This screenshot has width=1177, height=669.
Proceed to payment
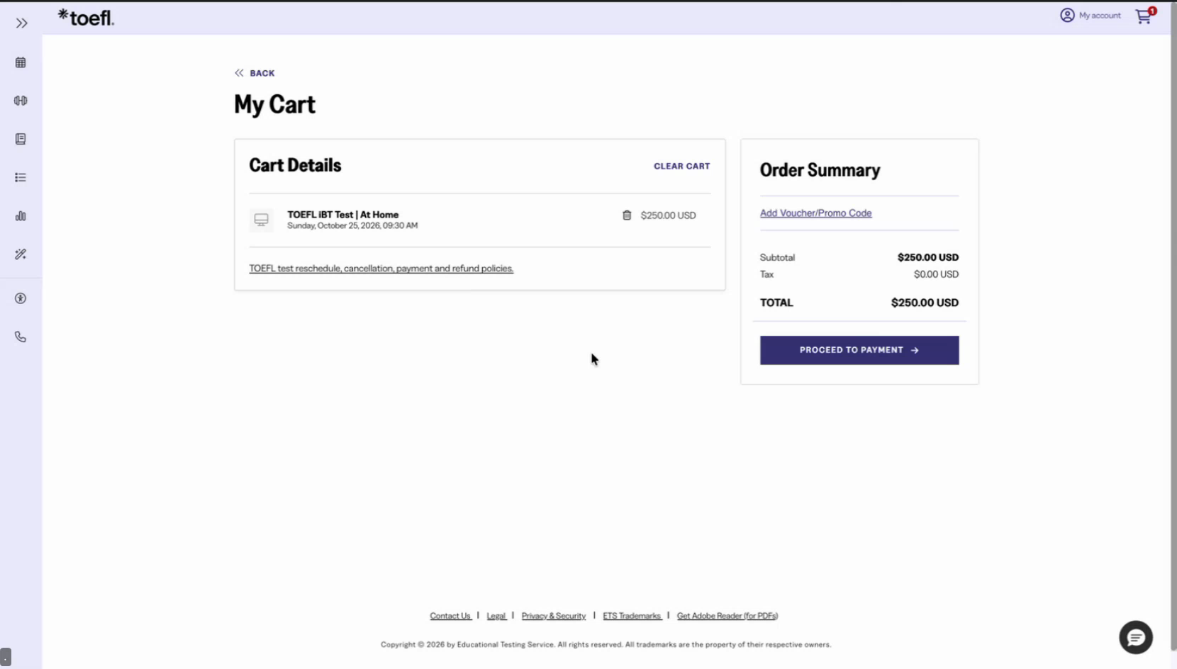(859, 350)
